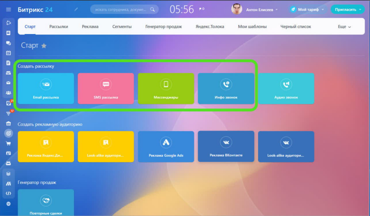This screenshot has width=370, height=216.
Task: Select the marketing target sidebar icon
Action: [x=9, y=133]
